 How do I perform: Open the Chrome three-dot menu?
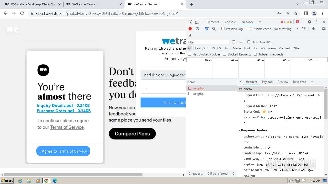tap(322, 13)
